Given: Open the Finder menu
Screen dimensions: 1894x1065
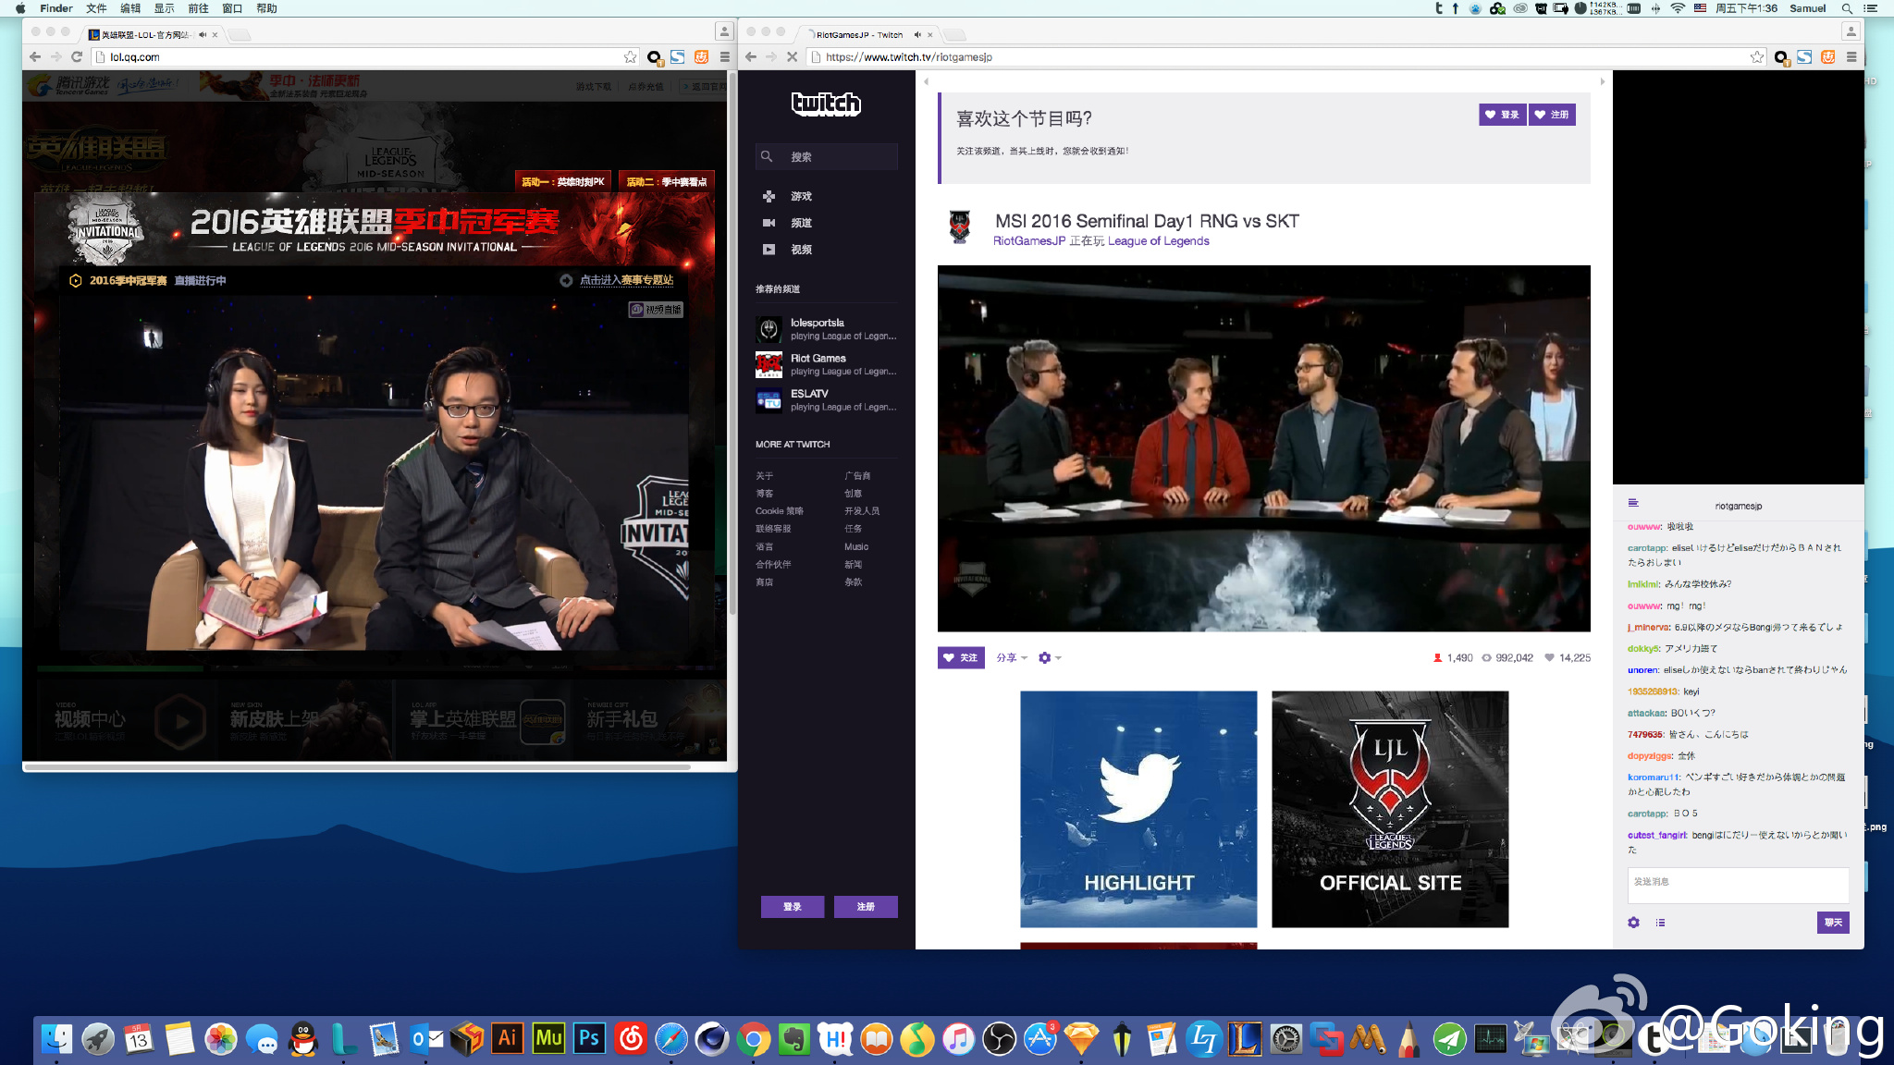Looking at the screenshot, I should coord(56,8).
